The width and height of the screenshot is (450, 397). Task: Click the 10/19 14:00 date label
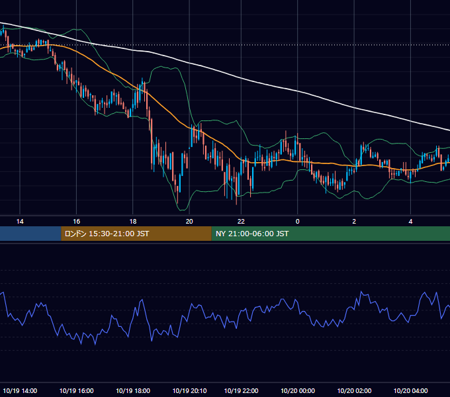20,390
